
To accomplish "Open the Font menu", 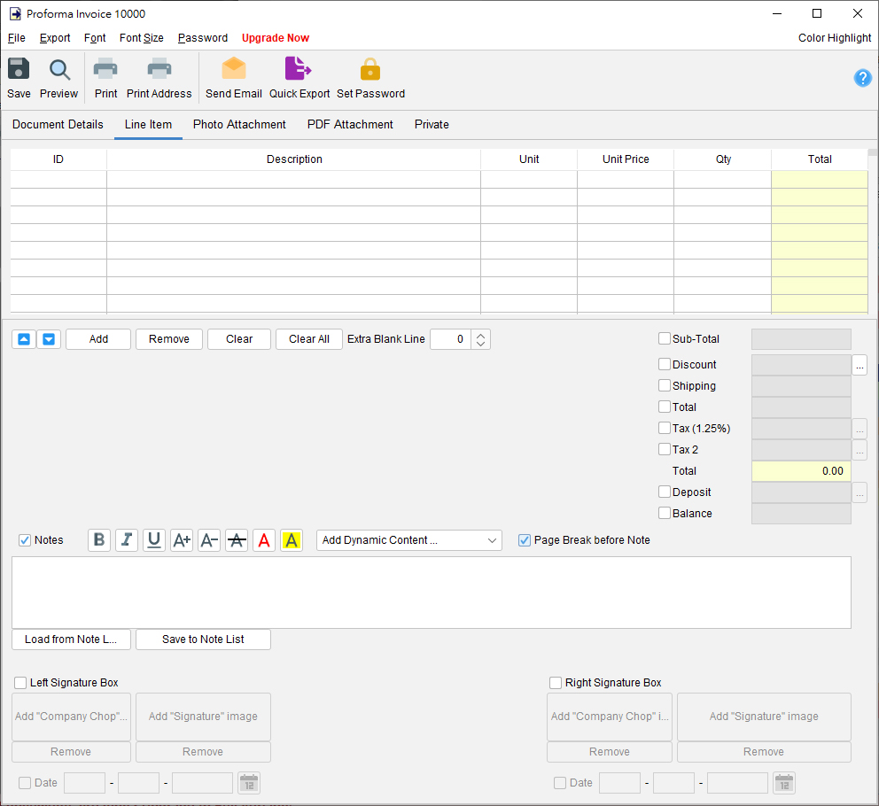I will [95, 37].
